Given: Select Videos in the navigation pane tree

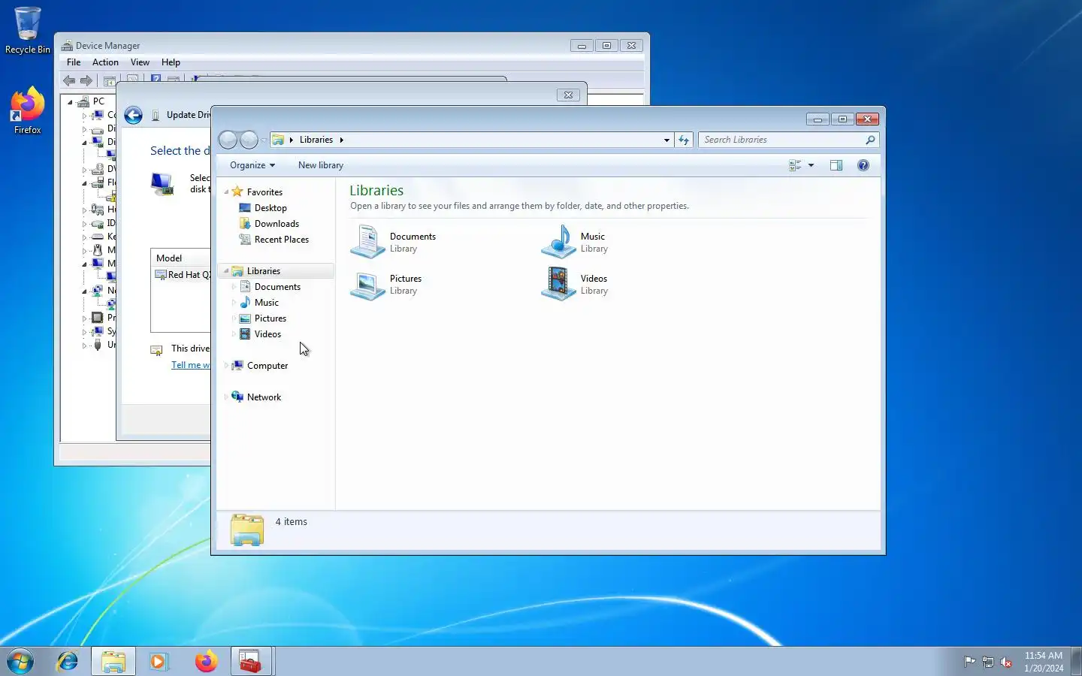Looking at the screenshot, I should 267,334.
